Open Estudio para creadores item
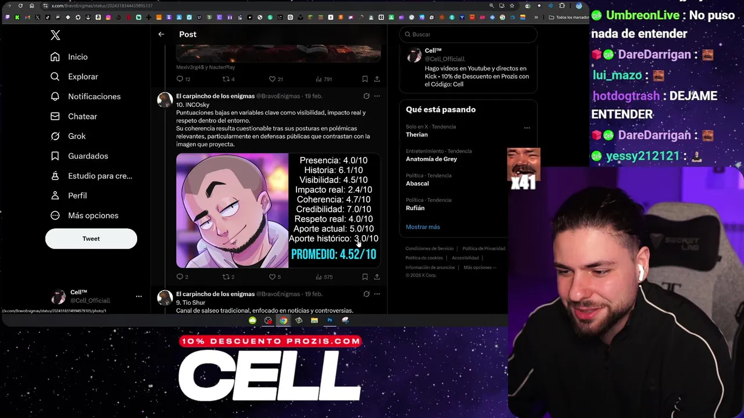 91,176
